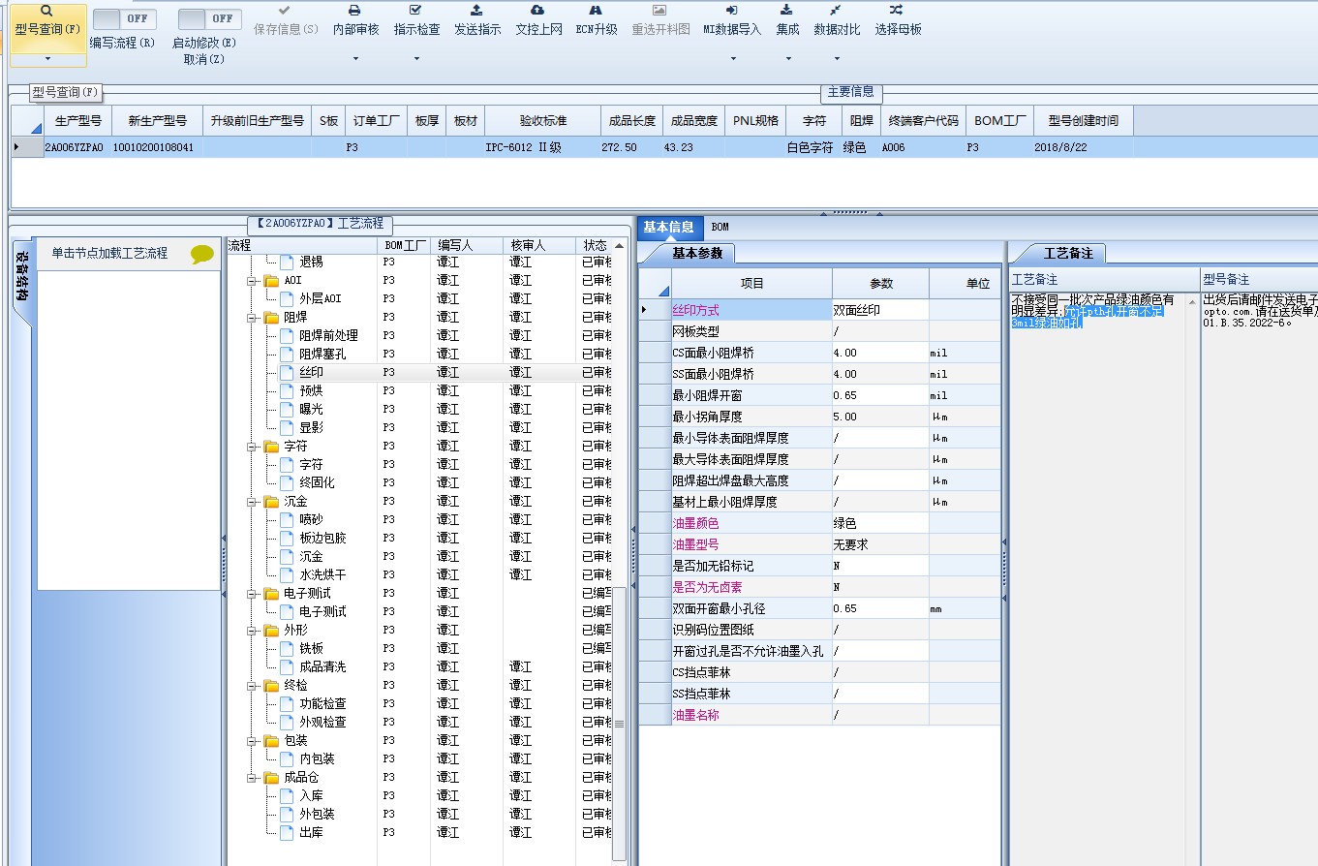The width and height of the screenshot is (1318, 866).
Task: Collapse the 字符 folder node
Action: coord(252,446)
